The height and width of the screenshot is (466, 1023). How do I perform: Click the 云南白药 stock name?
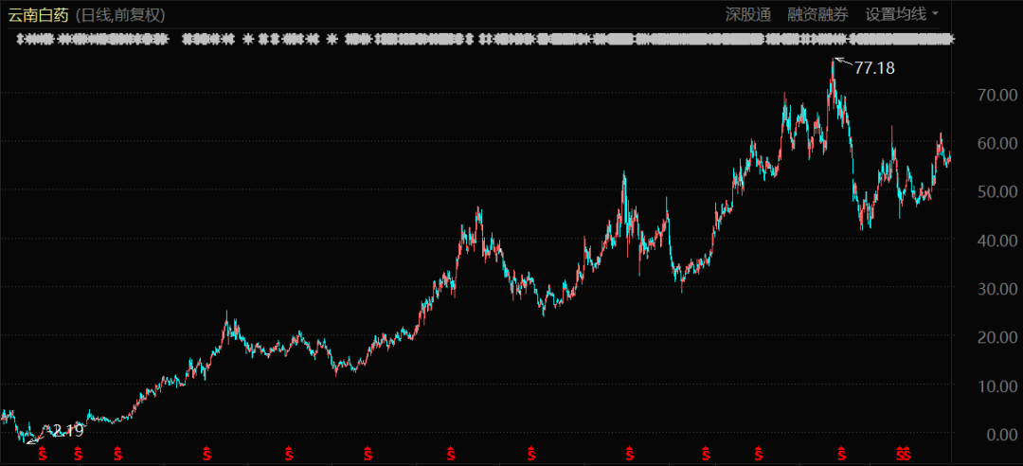38,14
